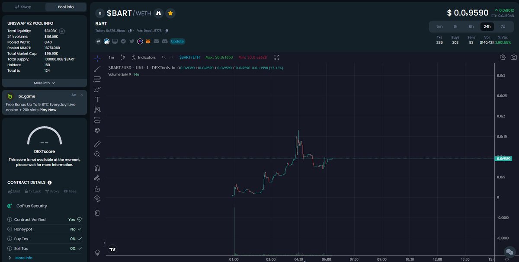Image resolution: width=519 pixels, height=262 pixels.
Task: Select the brush drawing tool
Action: pyautogui.click(x=97, y=89)
